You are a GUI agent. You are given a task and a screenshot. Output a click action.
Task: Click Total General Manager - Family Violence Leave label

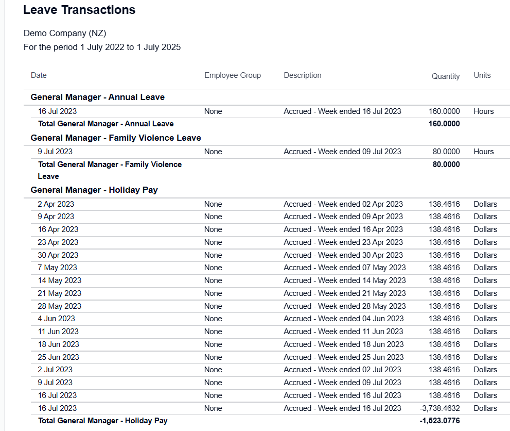click(x=110, y=170)
